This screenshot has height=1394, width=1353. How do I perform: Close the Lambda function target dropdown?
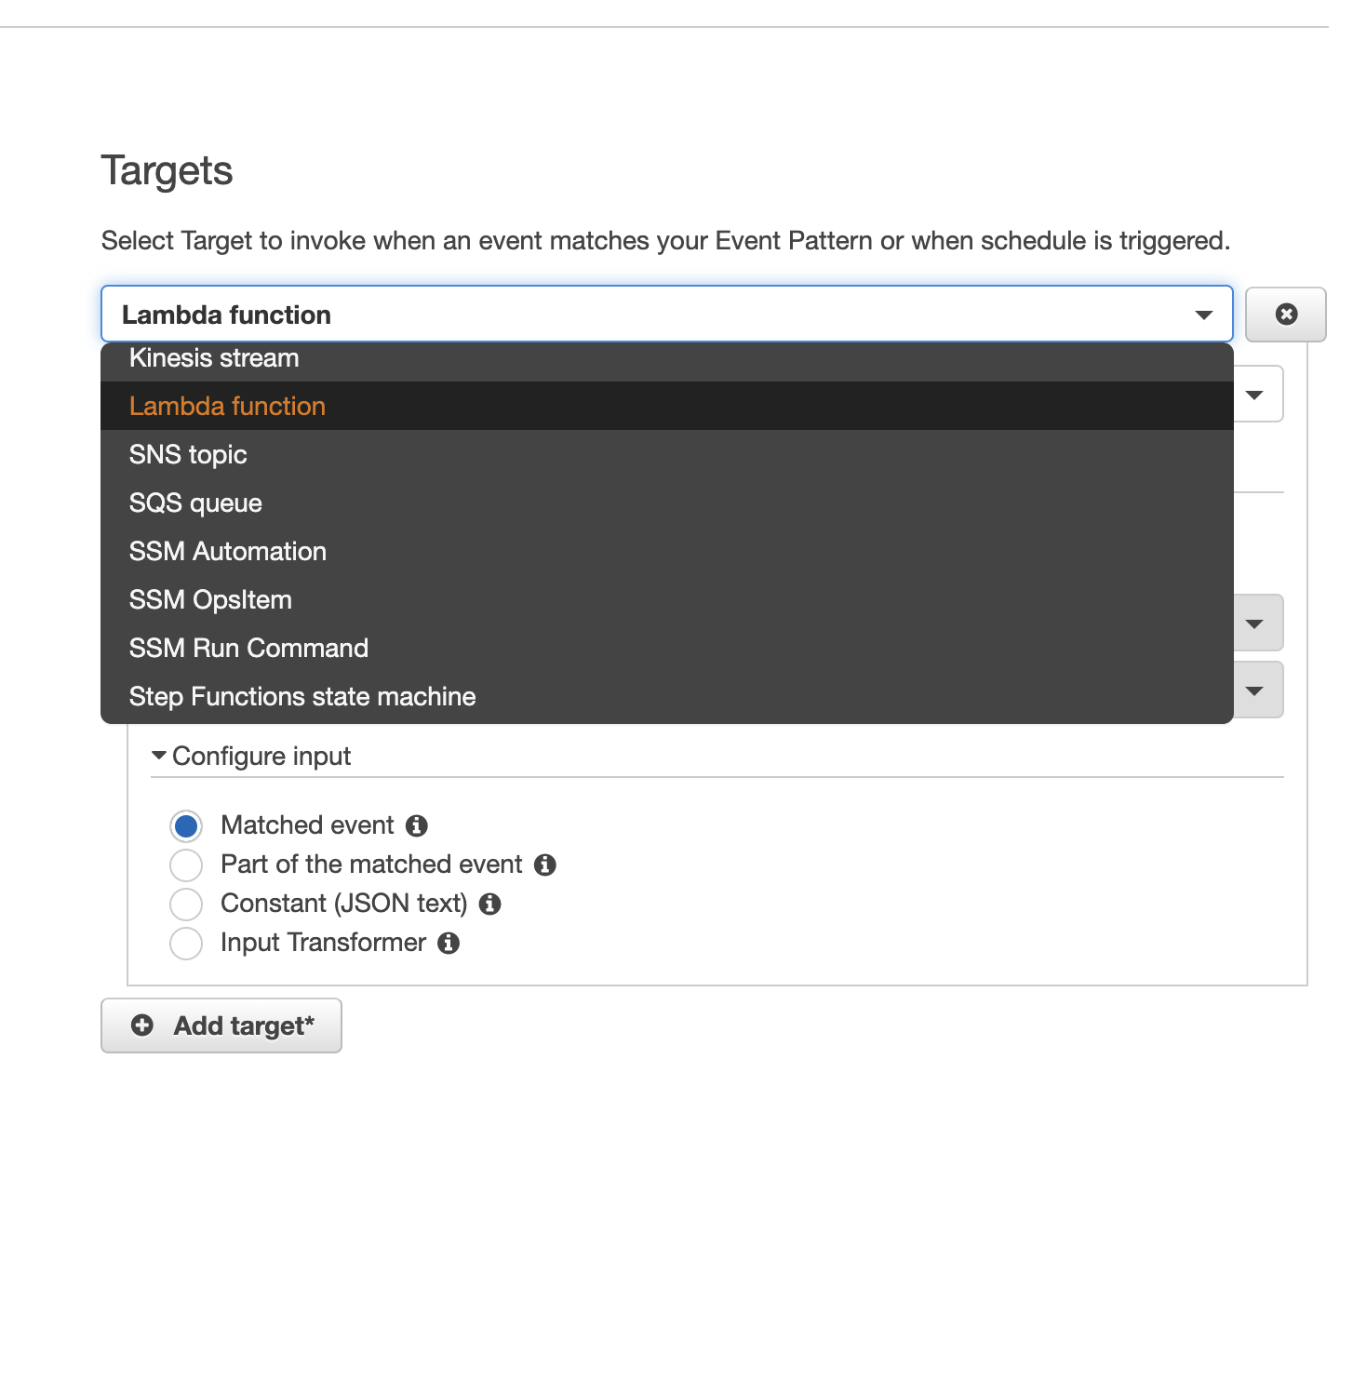tap(1203, 315)
